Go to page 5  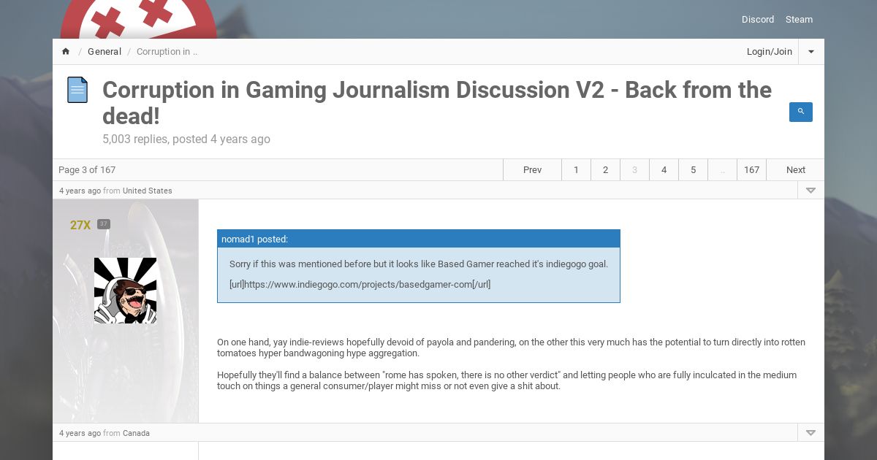(x=693, y=170)
